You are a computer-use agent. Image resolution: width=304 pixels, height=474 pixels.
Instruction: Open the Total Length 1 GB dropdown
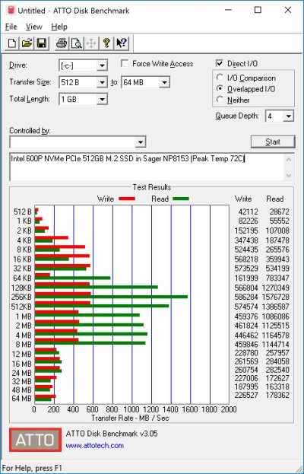click(x=102, y=99)
